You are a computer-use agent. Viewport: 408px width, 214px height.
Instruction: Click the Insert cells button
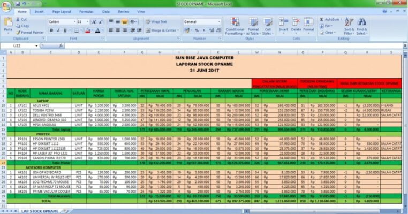click(x=284, y=26)
